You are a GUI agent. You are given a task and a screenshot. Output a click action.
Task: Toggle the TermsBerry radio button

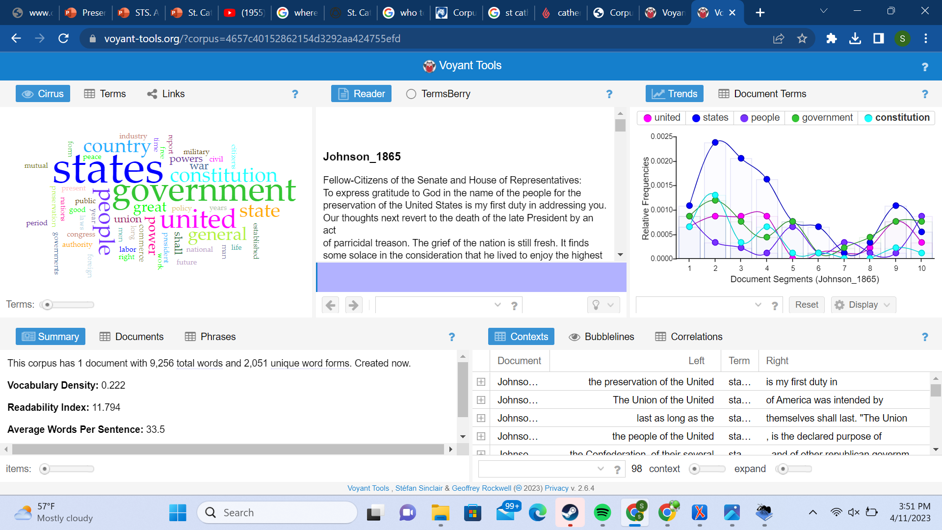pos(410,94)
